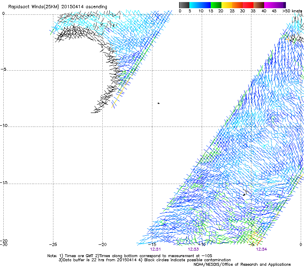The width and height of the screenshot is (304, 267).
Task: Click the cyan-blue 5-15 knots color band
Action: pyautogui.click(x=200, y=5)
